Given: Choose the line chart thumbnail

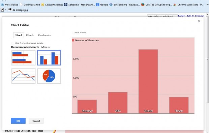Looking at the screenshot, I should pyautogui.click(x=24, y=76).
